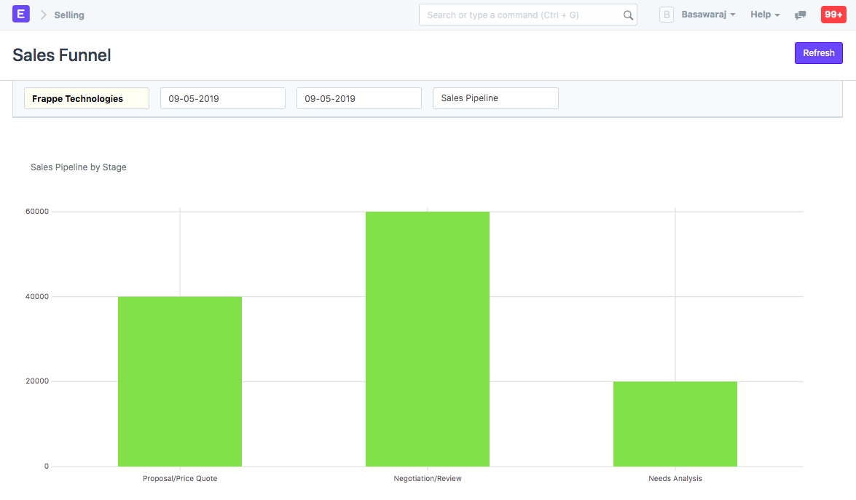Image resolution: width=856 pixels, height=500 pixels.
Task: Click the search magnifier icon
Action: coord(628,14)
